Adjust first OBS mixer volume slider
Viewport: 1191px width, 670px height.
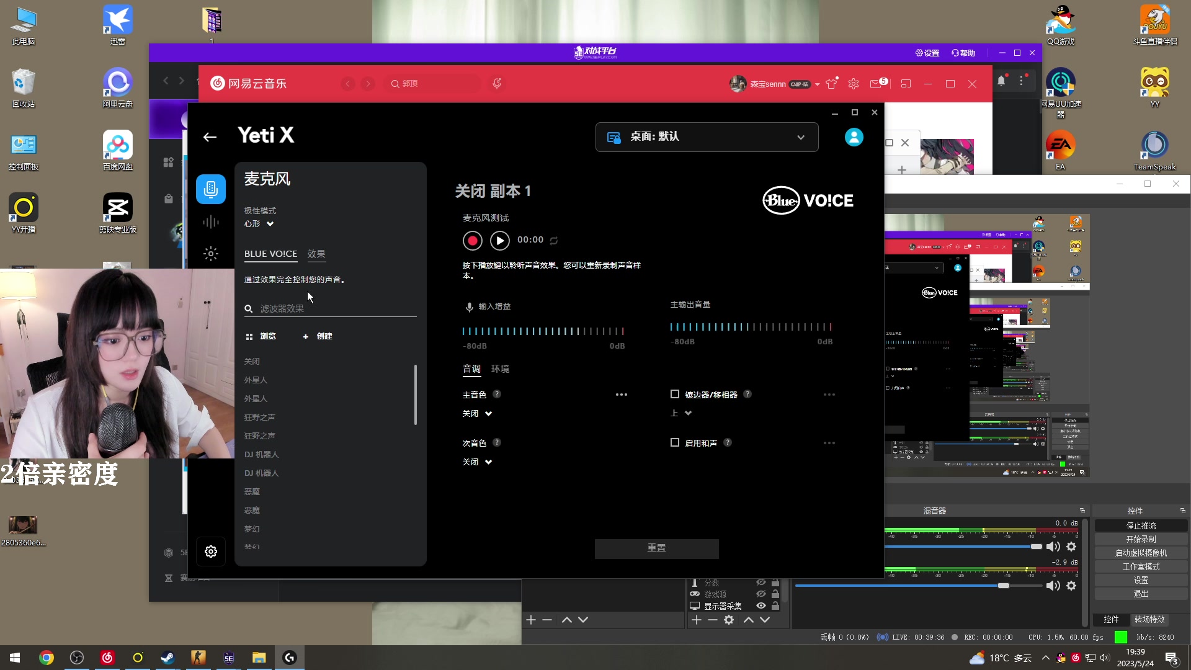point(1037,547)
